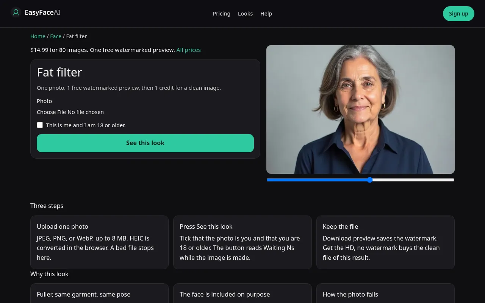Open the Pricing menu item
This screenshot has width=485, height=303.
(x=222, y=14)
